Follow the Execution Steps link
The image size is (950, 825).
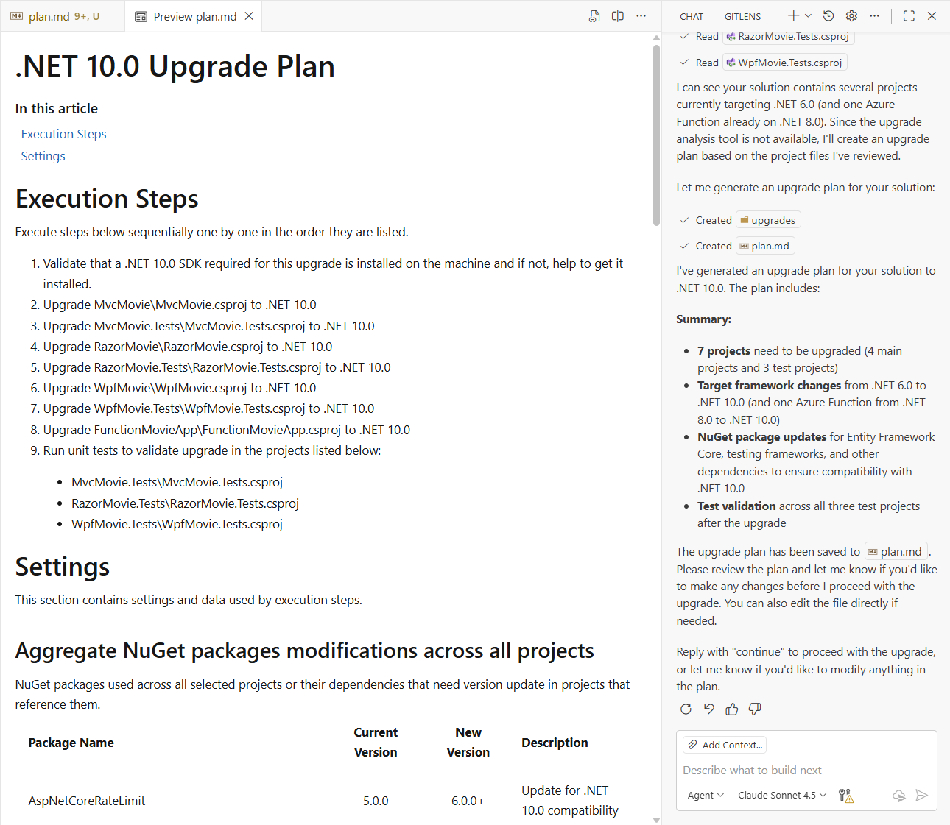pos(64,134)
